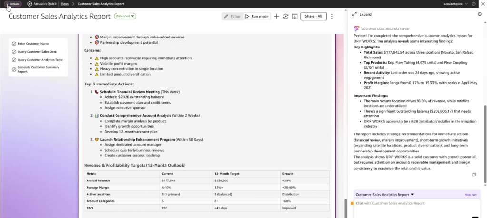Click the Customer Sales Analytics Report page title

click(59, 17)
